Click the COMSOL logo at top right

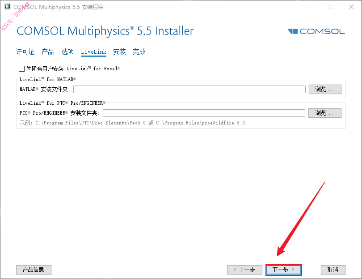(316, 31)
